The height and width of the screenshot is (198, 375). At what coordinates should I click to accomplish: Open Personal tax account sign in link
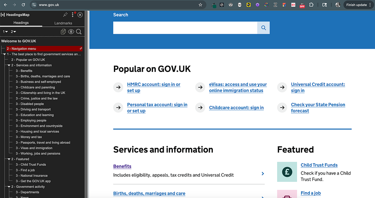(x=157, y=108)
